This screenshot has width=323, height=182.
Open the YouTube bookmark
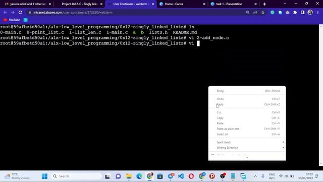pos(12,20)
